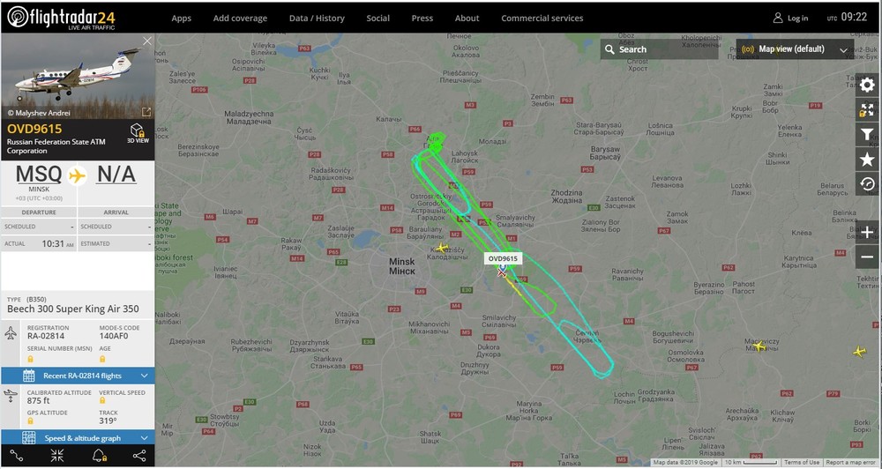Click the Log in button
882x469 pixels.
coord(790,18)
